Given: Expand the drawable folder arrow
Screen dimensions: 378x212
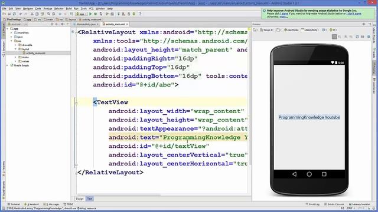Looking at the screenshot, I should pyautogui.click(x=16, y=45).
